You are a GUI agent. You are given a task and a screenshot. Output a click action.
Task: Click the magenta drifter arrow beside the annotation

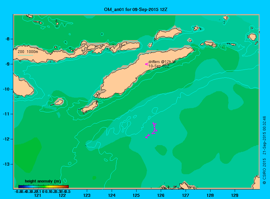[x=147, y=64]
